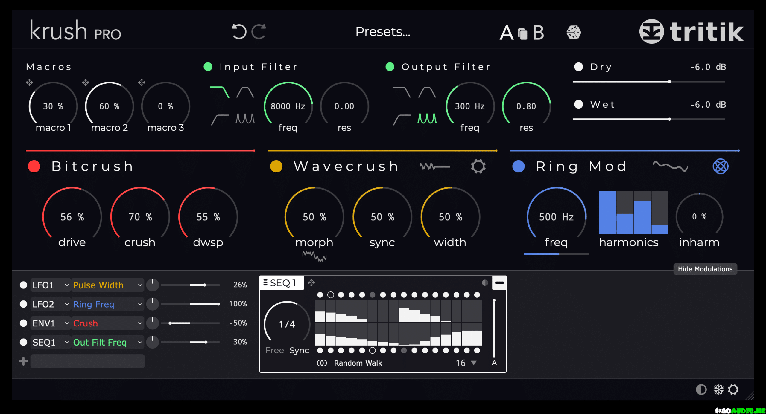Select the Free rate mode
The image size is (766, 414).
[x=275, y=350]
